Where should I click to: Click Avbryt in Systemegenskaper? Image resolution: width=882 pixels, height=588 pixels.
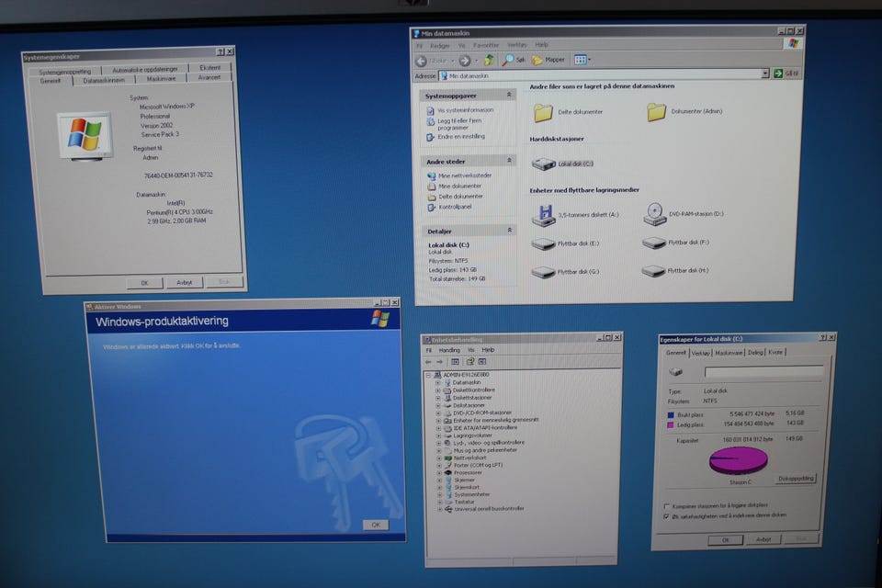click(185, 282)
